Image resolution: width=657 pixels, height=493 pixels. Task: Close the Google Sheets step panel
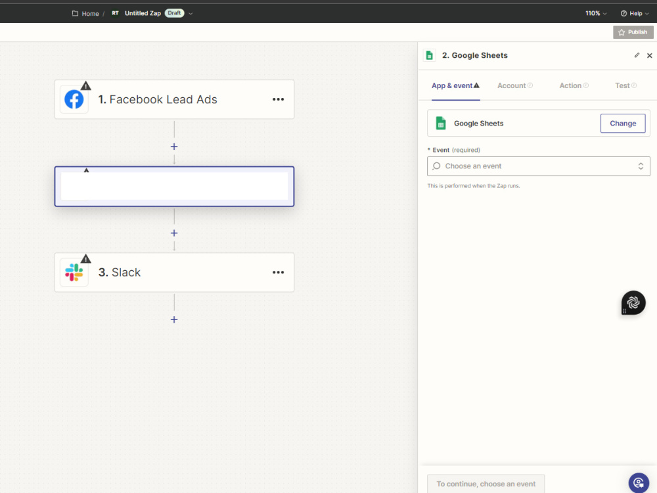point(650,55)
